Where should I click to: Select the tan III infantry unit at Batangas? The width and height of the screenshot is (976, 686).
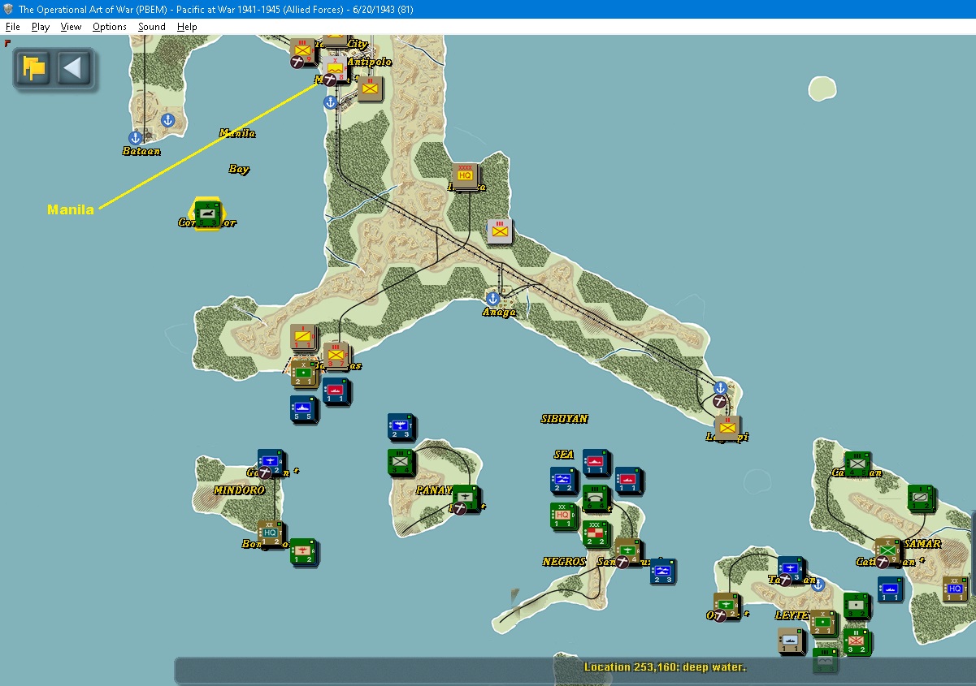pos(336,355)
